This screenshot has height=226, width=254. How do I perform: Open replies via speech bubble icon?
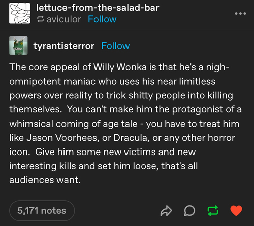tap(189, 211)
